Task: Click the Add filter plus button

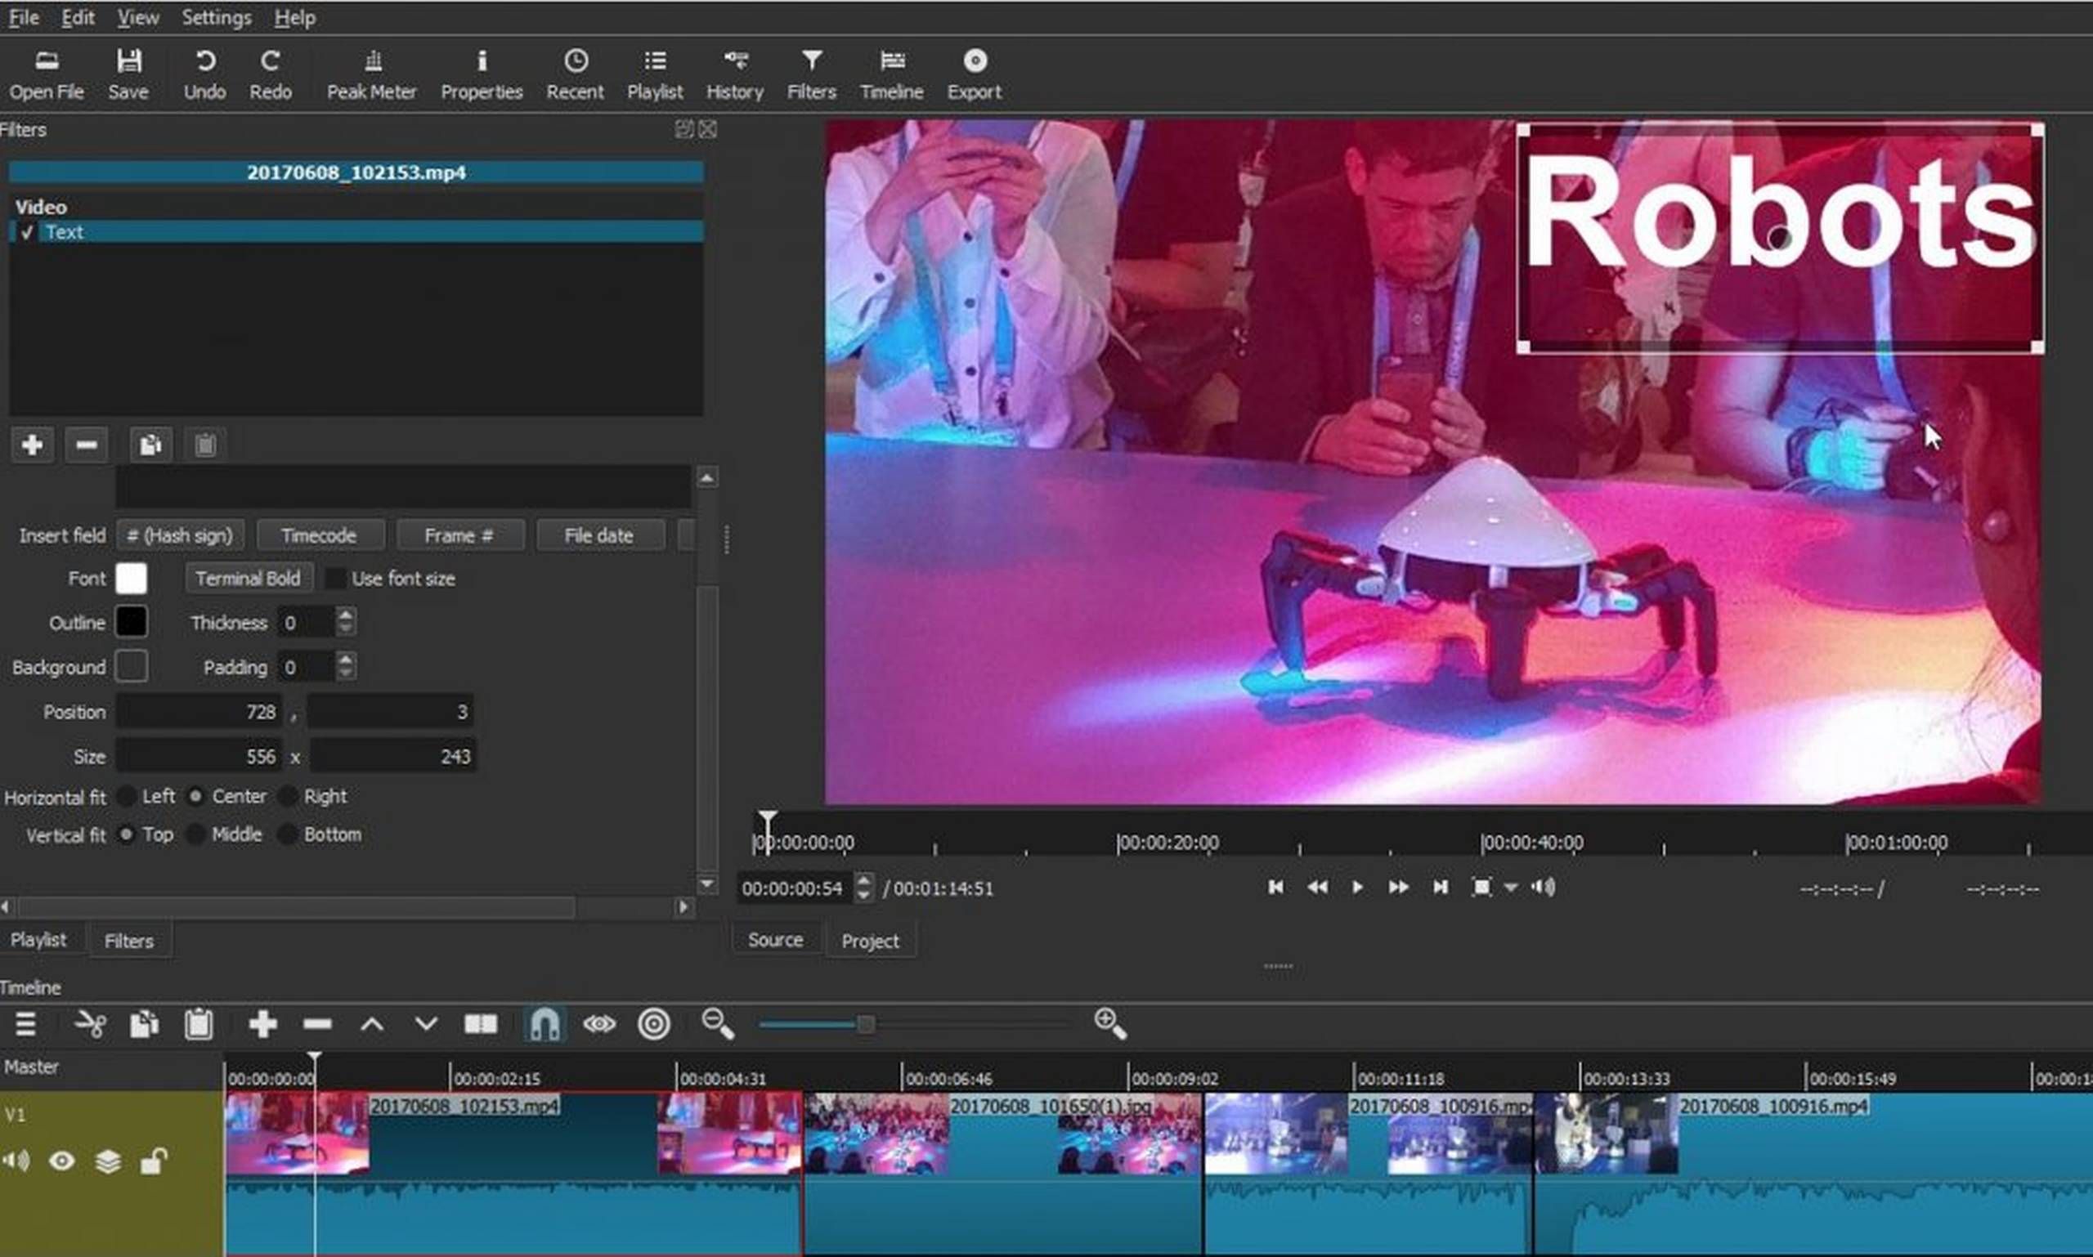Action: tap(33, 444)
